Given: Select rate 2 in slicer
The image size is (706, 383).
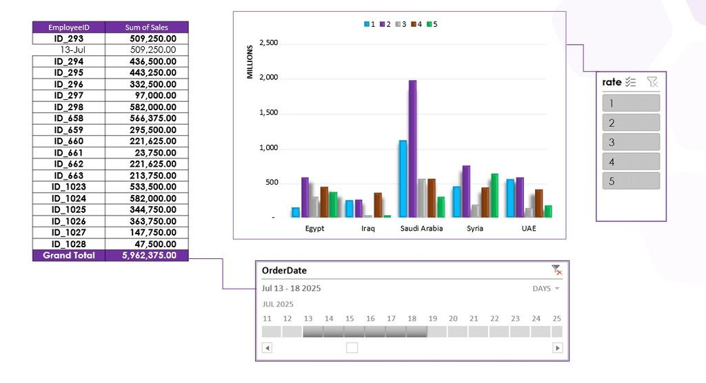Looking at the screenshot, I should click(x=631, y=123).
